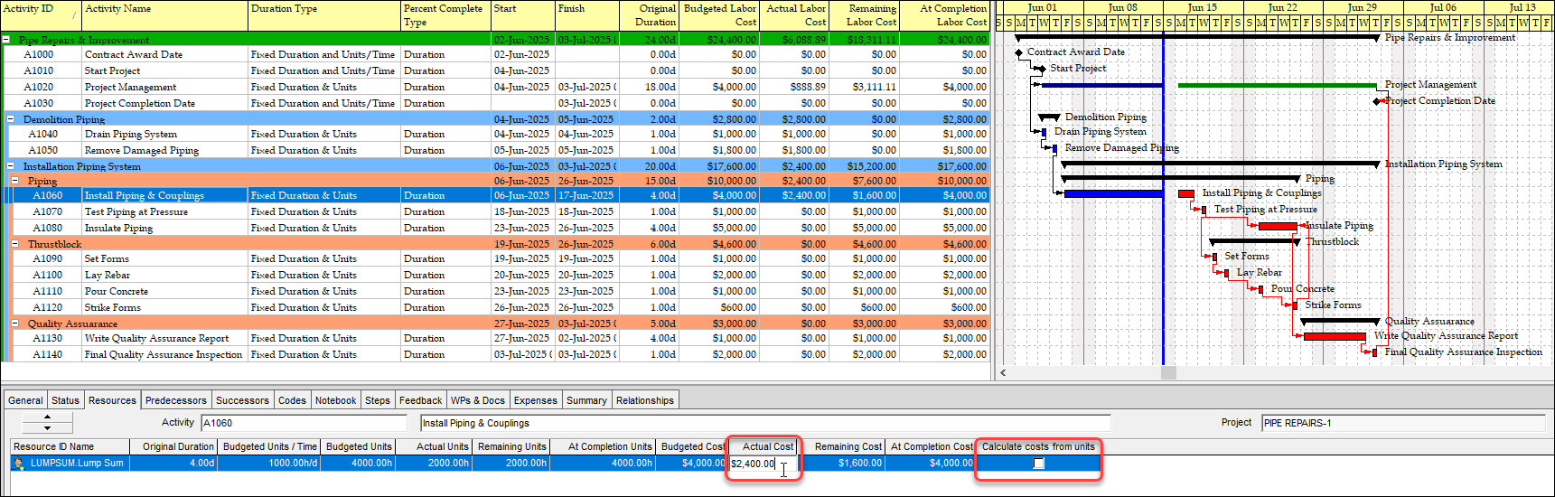Click the down arrow to go to next activity

click(47, 428)
